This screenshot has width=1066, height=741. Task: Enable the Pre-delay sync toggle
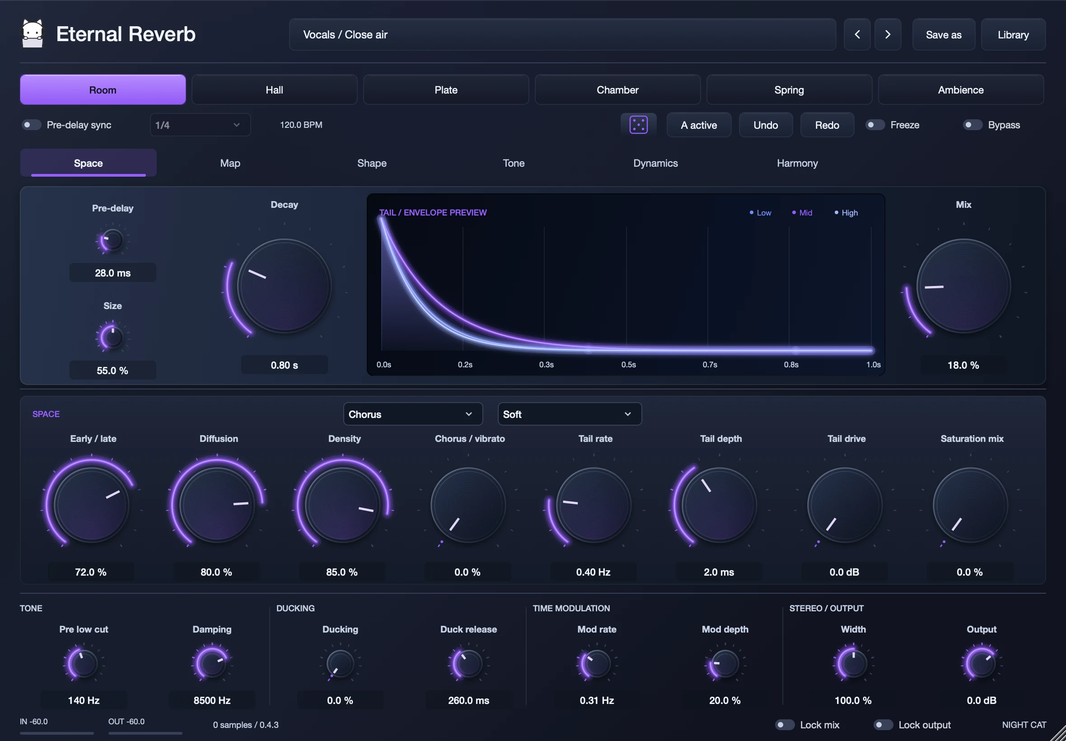(32, 125)
